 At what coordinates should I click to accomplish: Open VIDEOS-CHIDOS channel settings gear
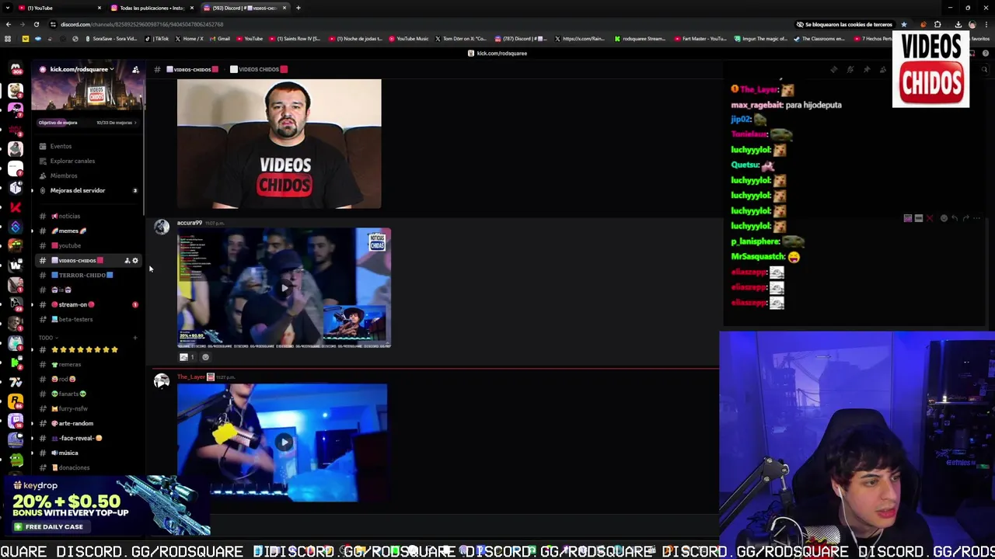(135, 261)
